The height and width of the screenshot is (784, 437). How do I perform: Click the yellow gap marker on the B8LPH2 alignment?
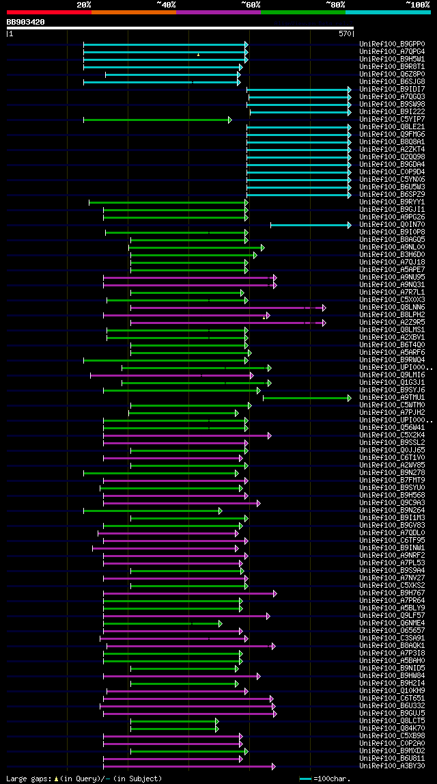264,318
